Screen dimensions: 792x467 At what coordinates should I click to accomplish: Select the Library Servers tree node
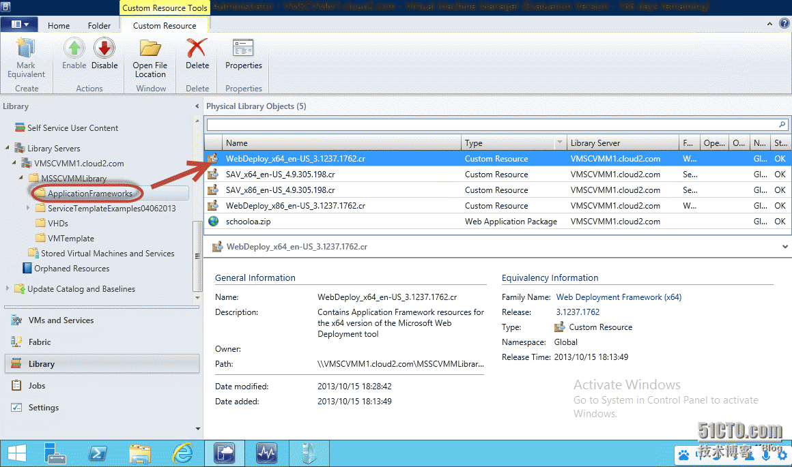[53, 148]
